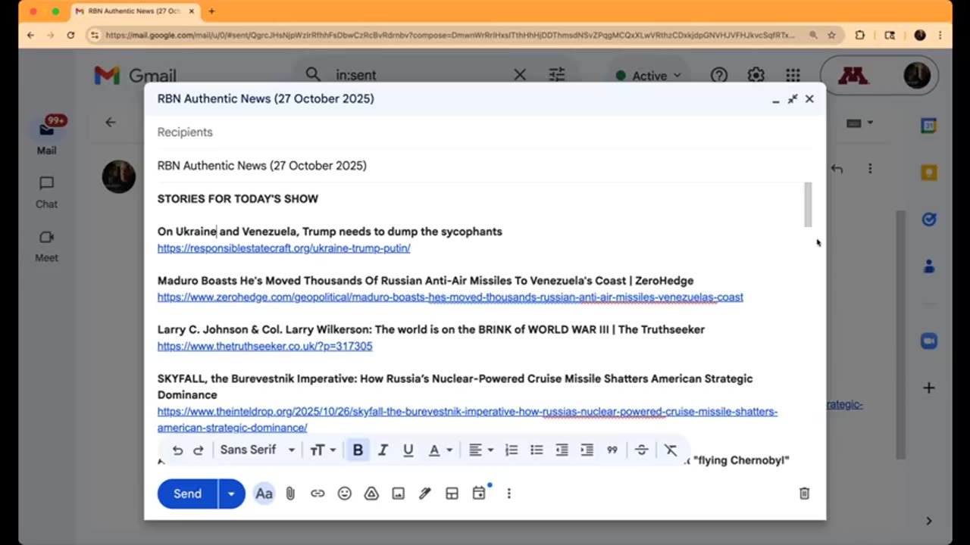Viewport: 970px width, 545px height.
Task: Click the Recipients field
Action: (x=485, y=132)
